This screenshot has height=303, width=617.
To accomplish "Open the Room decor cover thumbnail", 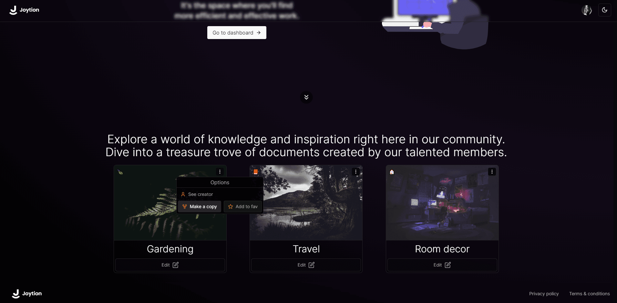I will click(442, 203).
